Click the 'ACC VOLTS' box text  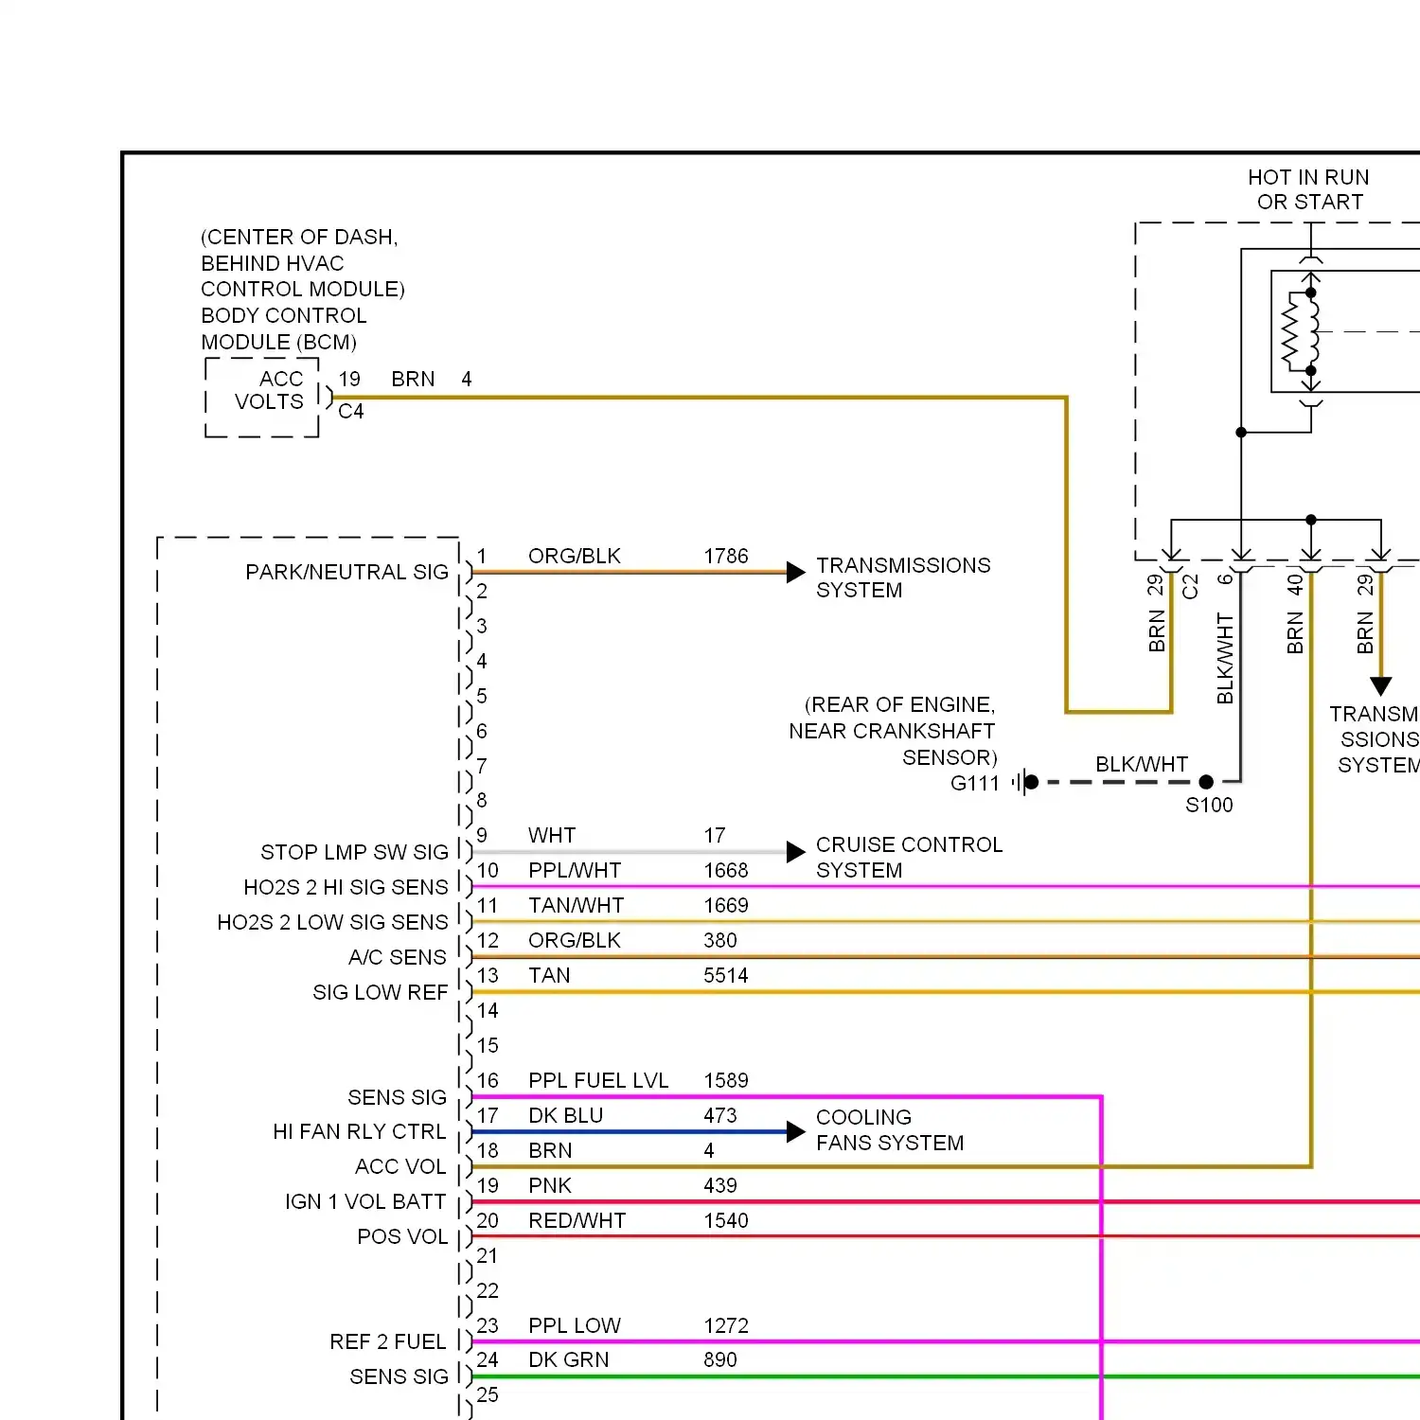269,390
